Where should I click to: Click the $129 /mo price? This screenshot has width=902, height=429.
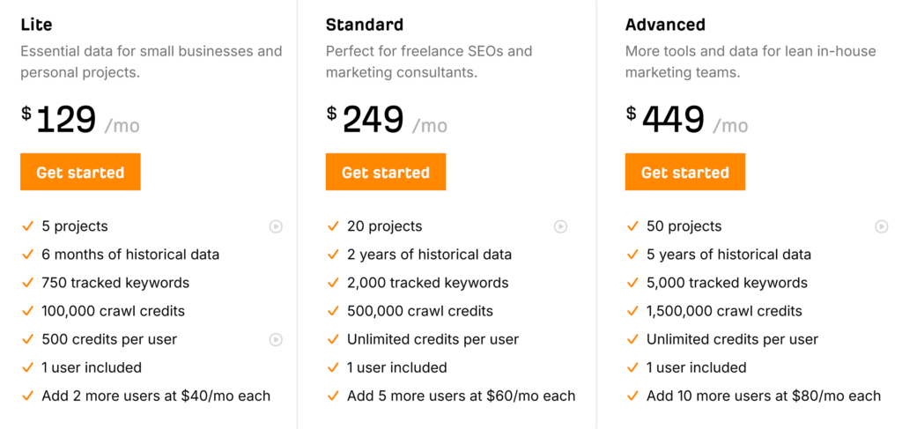click(x=80, y=121)
